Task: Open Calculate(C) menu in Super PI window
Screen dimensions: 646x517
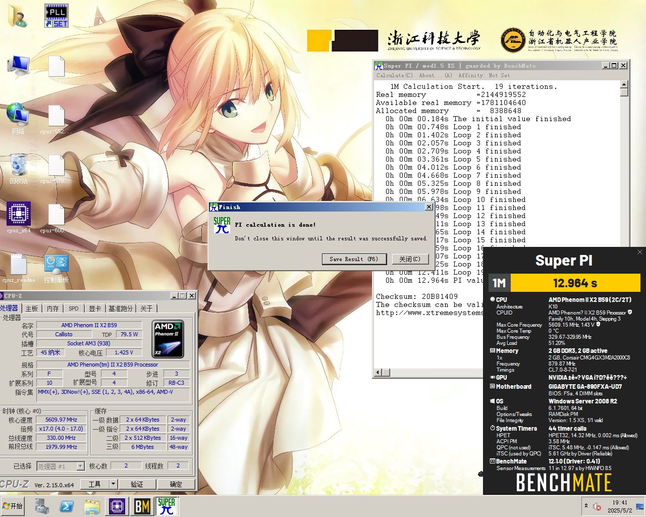Action: pyautogui.click(x=395, y=75)
